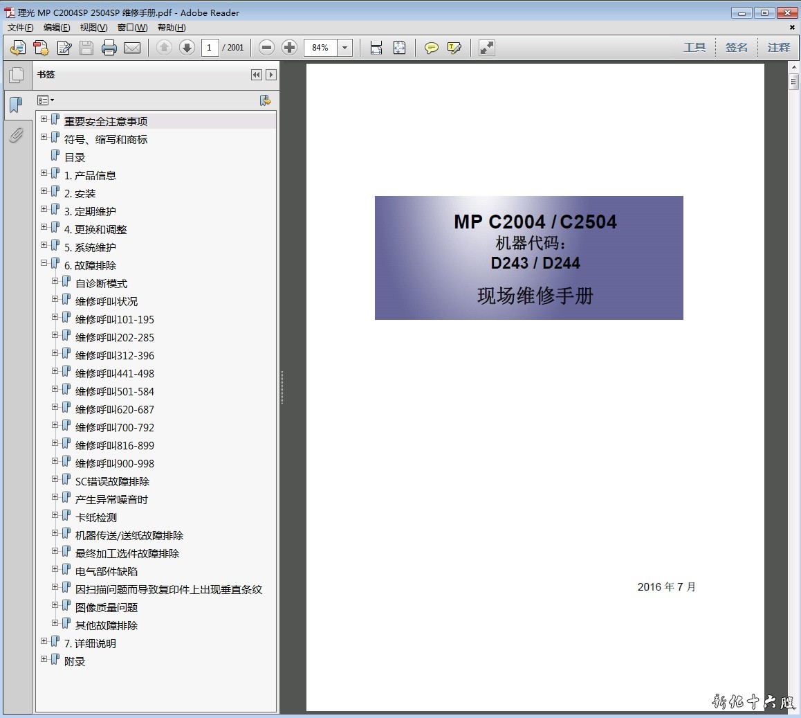Switch to Page Thumbnails panel
This screenshot has width=801, height=718.
click(16, 75)
